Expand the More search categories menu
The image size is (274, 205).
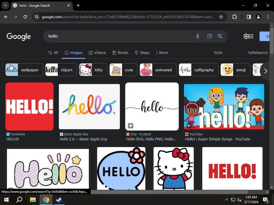[162, 53]
